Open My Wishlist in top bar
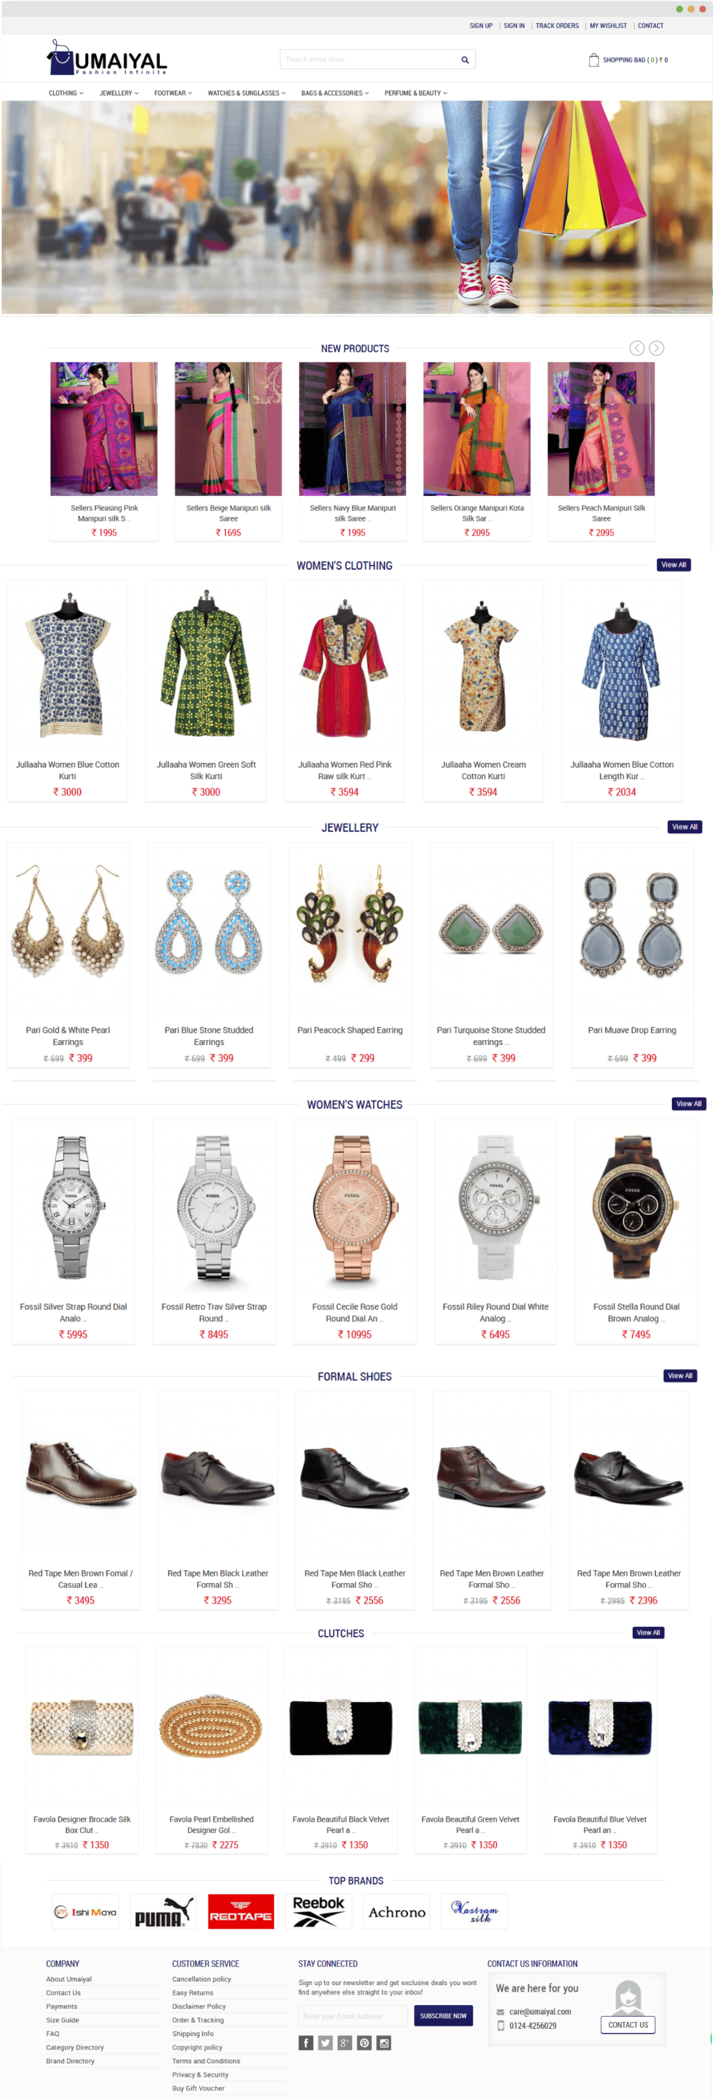Screen dimensions: 713x2099 pos(608,26)
